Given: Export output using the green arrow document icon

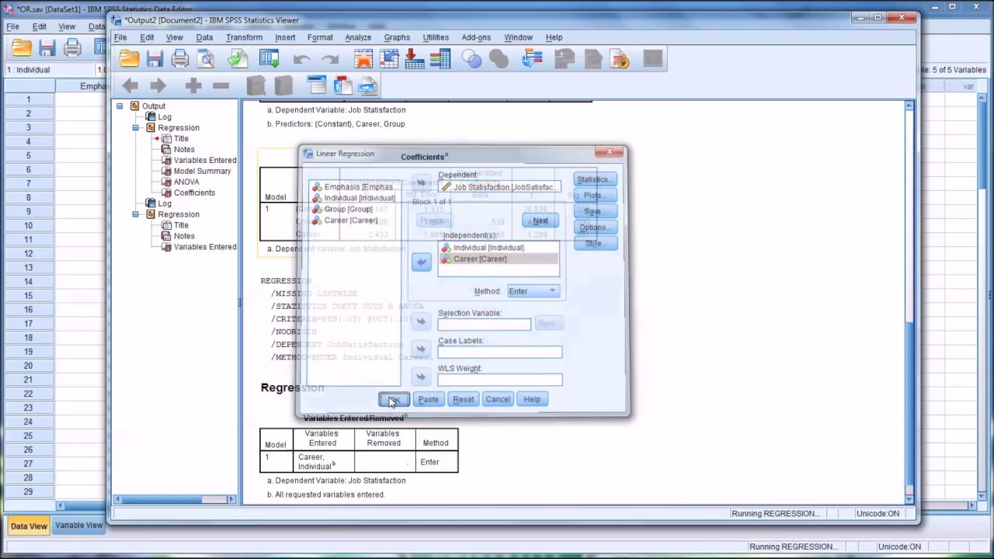Looking at the screenshot, I should (x=238, y=59).
